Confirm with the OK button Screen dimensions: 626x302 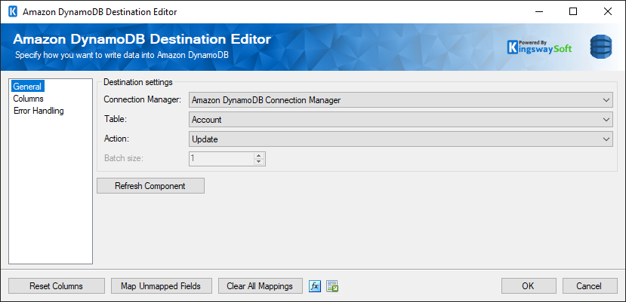pos(529,286)
